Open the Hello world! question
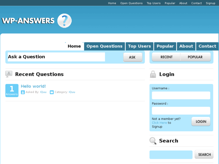 click(33, 86)
